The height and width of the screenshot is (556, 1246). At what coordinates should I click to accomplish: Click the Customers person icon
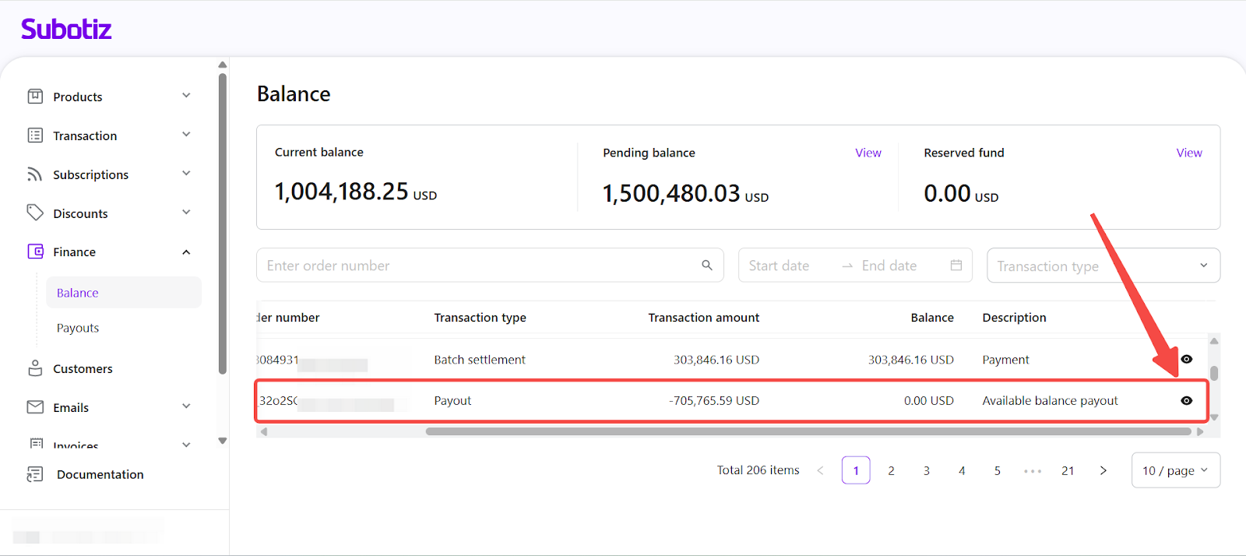point(35,368)
